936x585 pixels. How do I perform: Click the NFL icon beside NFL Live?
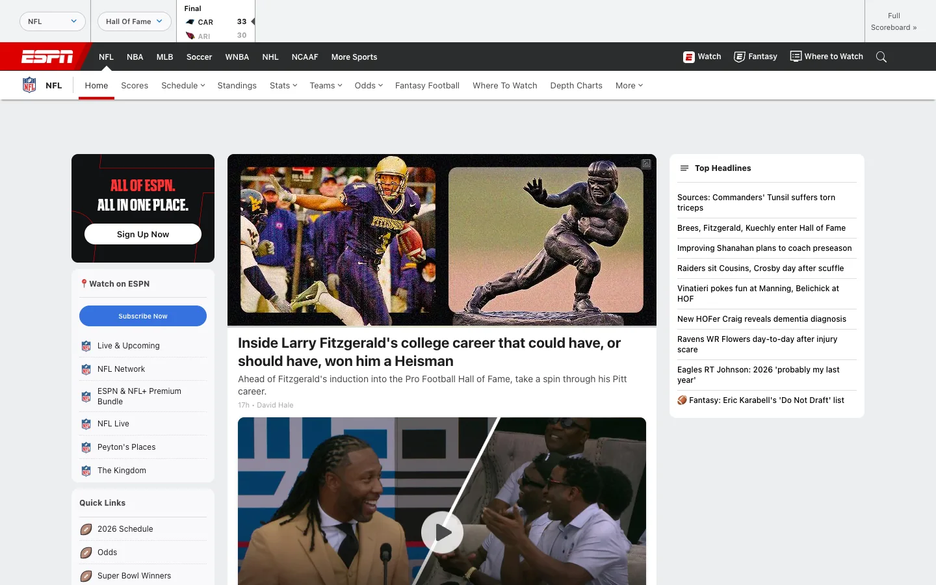86,424
